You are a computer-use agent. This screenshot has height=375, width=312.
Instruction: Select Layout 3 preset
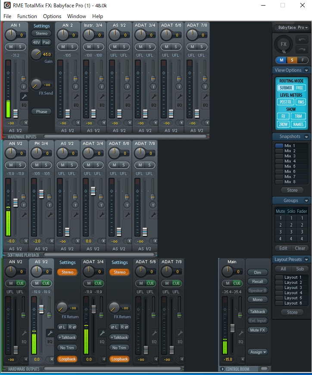pos(291,287)
